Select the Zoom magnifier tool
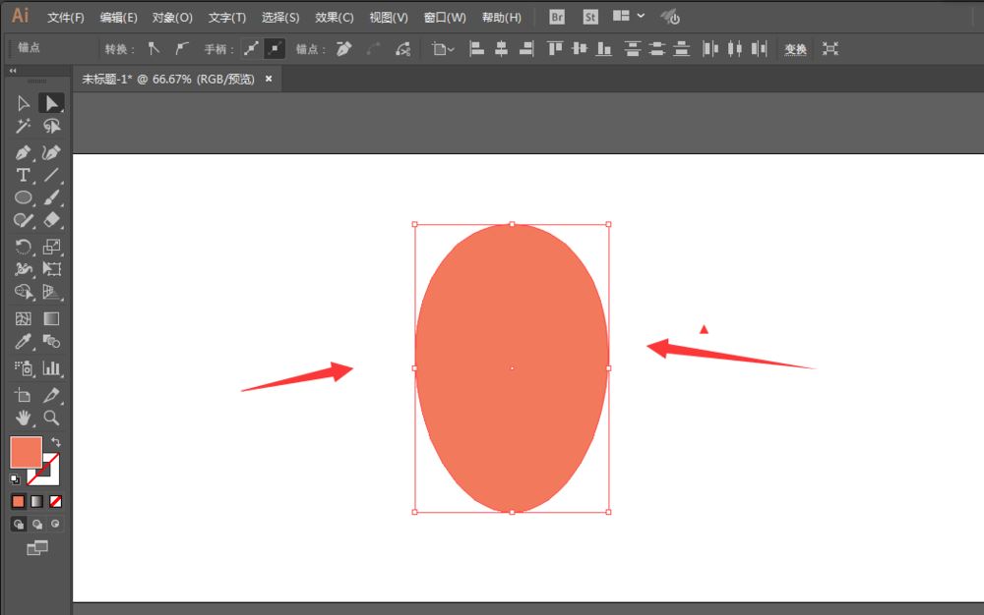 point(51,418)
